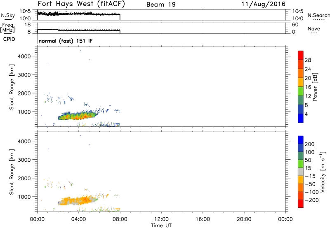Click the '16:00' time tick label
The image size is (330, 228).
[203, 219]
